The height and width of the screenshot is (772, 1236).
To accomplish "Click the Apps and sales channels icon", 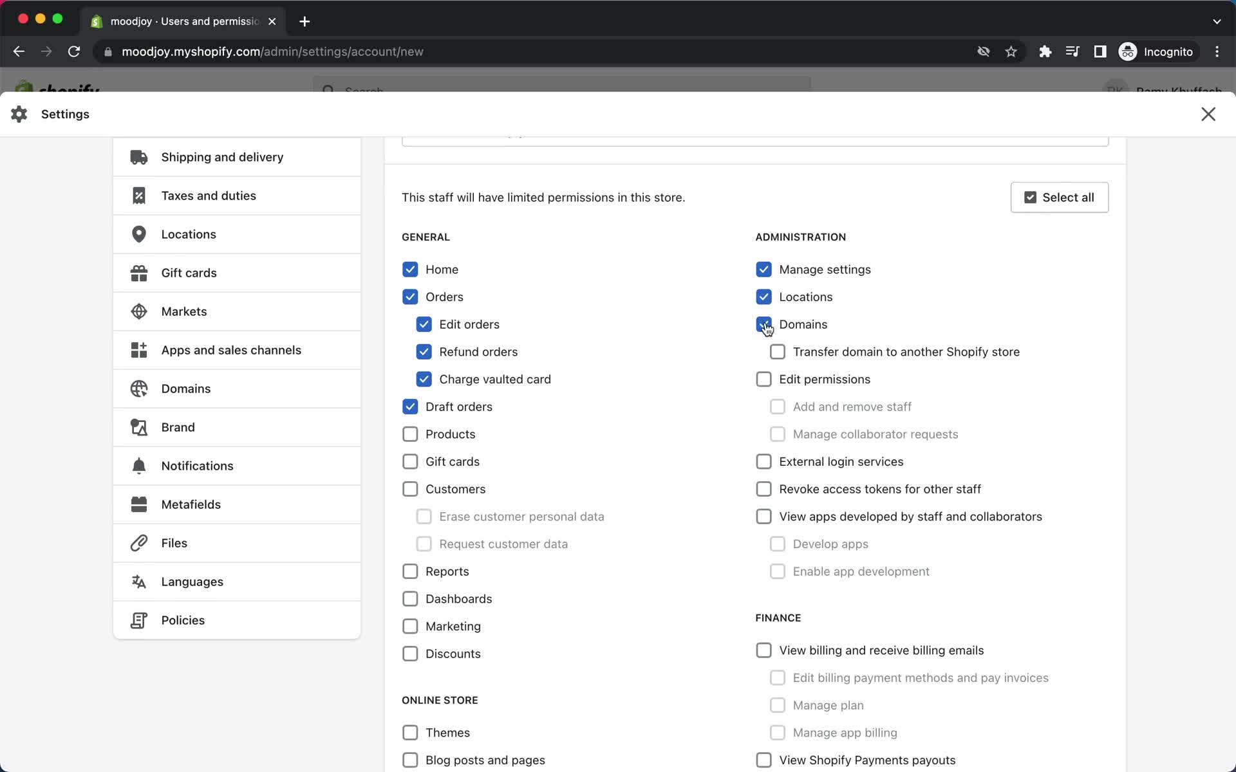I will coord(139,349).
